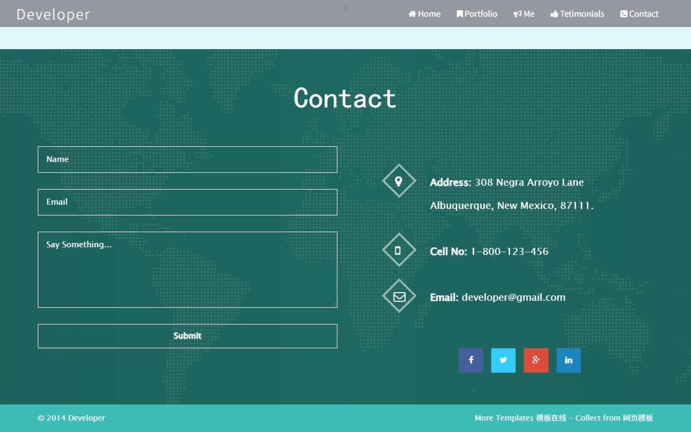Viewport: 691px width, 432px height.
Task: Open the Twitter social link
Action: click(503, 360)
